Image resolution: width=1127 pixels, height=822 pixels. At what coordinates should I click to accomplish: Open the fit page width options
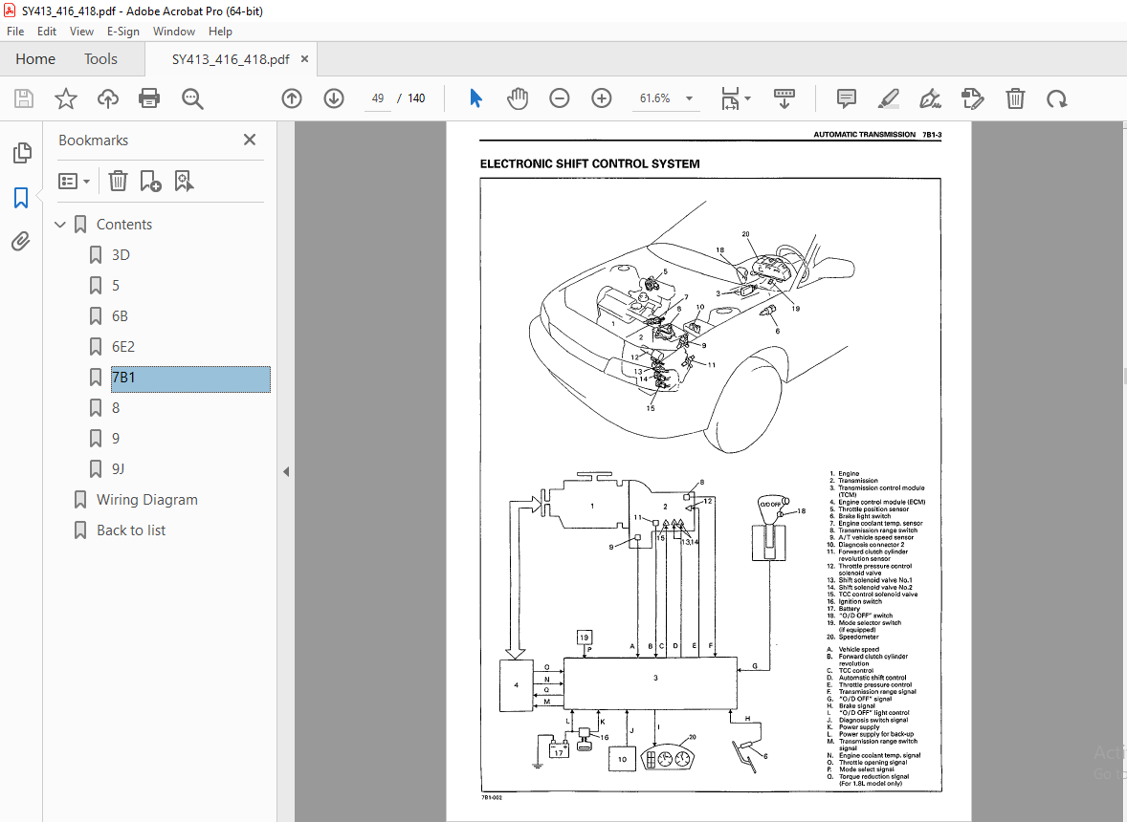[x=736, y=98]
